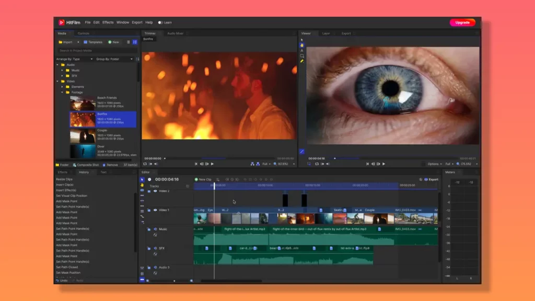Open the Export menu

click(x=137, y=22)
